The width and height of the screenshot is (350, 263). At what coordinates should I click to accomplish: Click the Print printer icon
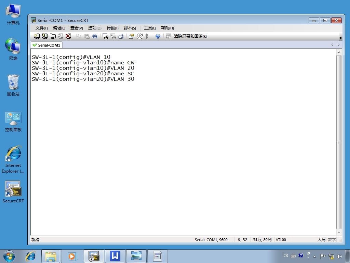(x=121, y=36)
